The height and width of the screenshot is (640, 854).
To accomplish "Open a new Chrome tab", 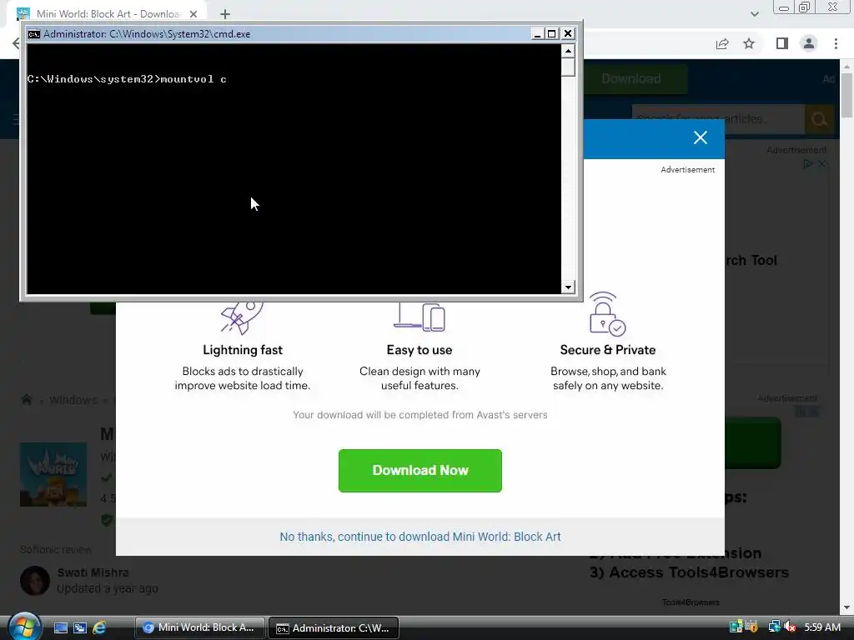I will pyautogui.click(x=225, y=14).
